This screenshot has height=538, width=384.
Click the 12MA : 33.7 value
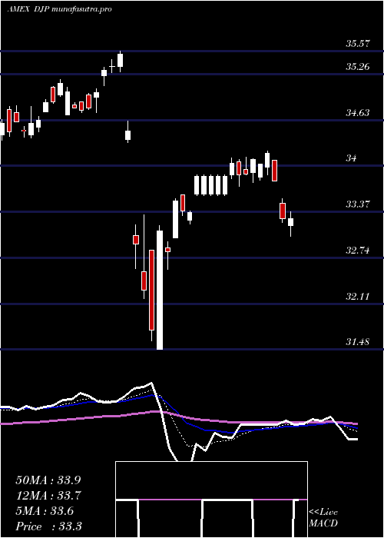click(x=48, y=496)
